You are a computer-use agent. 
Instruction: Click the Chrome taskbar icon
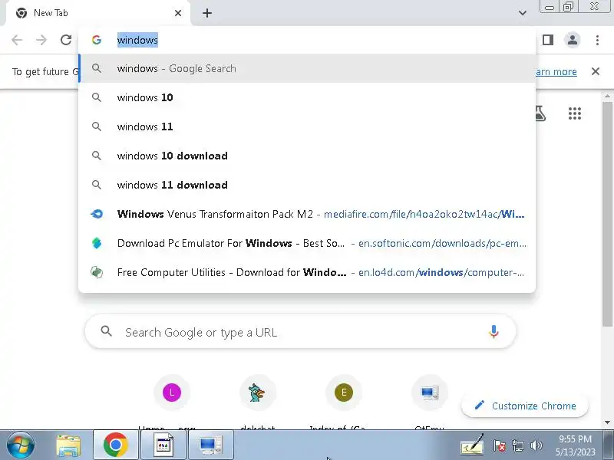(x=116, y=445)
